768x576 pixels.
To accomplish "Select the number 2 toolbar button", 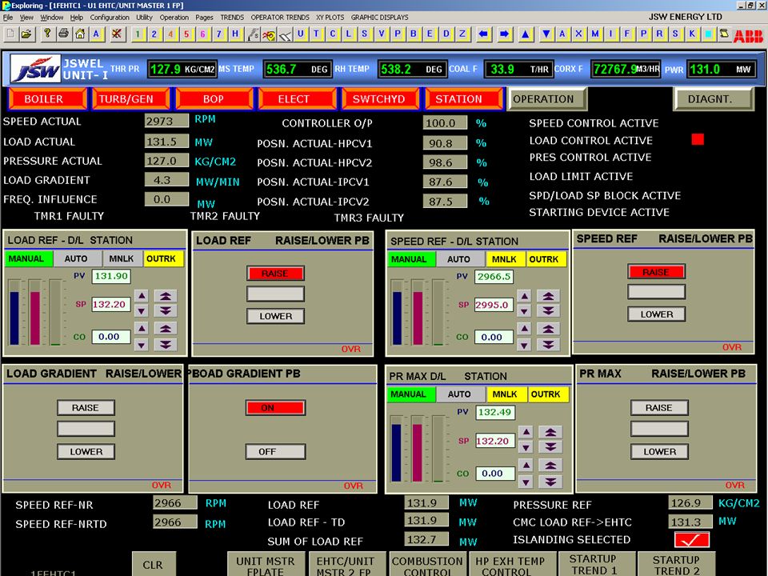I will point(154,34).
